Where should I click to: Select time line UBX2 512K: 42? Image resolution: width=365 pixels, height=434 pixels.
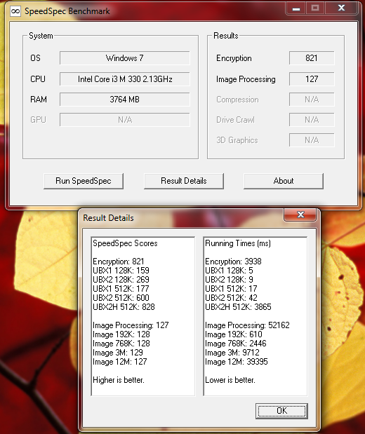[231, 298]
